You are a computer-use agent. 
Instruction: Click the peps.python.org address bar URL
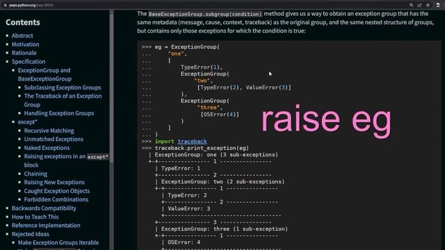(x=31, y=5)
